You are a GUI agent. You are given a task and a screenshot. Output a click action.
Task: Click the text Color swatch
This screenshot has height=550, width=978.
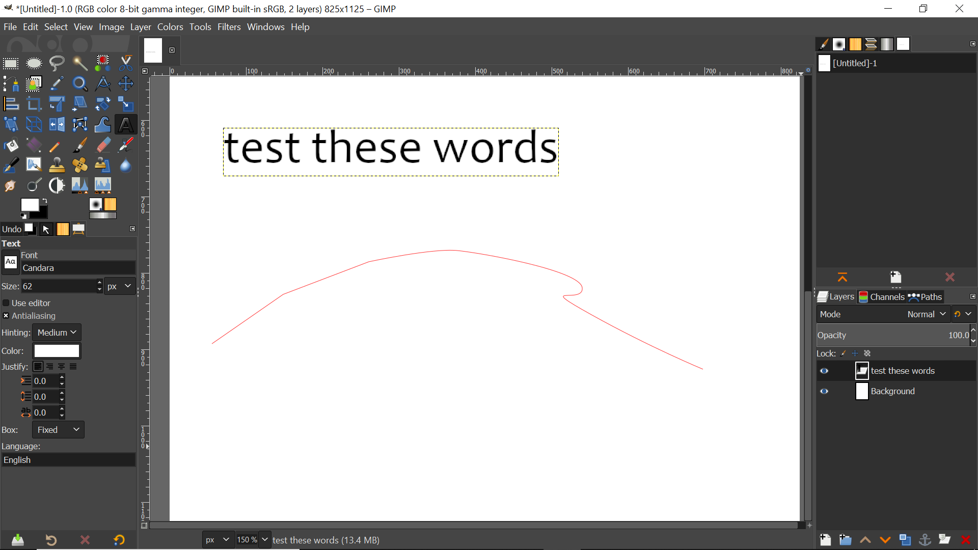coord(57,351)
